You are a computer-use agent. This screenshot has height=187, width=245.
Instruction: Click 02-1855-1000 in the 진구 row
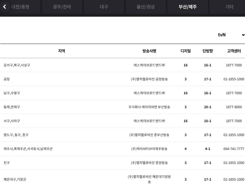tap(234, 163)
